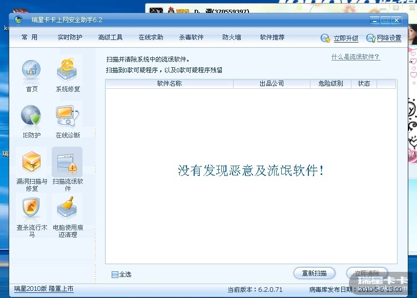417x298 pixels.
Task: Sort by the 出品公司 column header
Action: click(272, 84)
